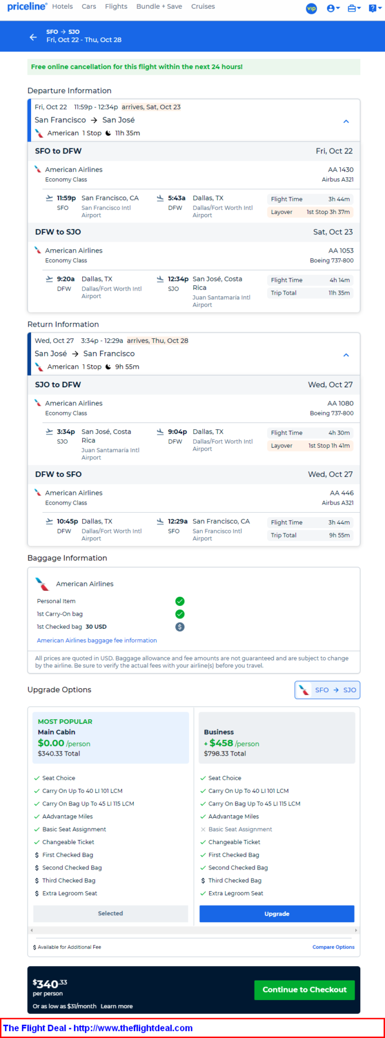This screenshot has width=385, height=1038.
Task: Open the help menu icon
Action: pyautogui.click(x=375, y=9)
